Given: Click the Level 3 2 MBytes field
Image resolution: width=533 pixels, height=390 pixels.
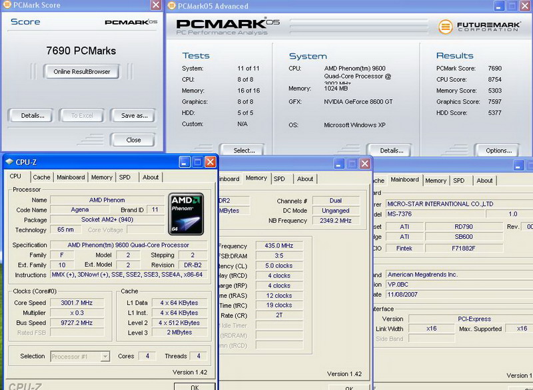Looking at the screenshot, I should coord(179,333).
